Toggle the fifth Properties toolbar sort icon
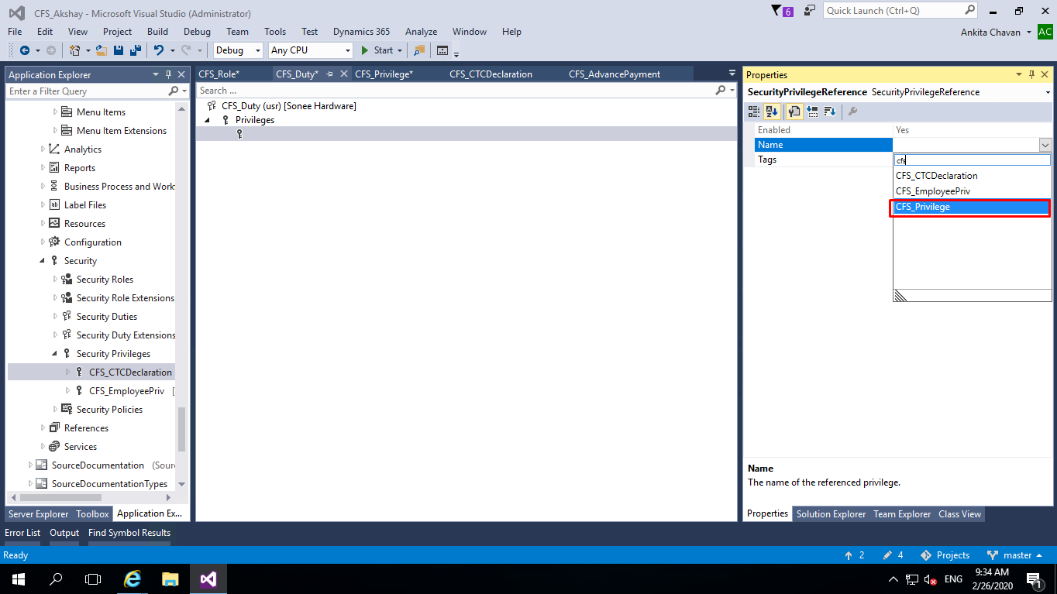Screen dimensions: 1057x594 point(830,112)
